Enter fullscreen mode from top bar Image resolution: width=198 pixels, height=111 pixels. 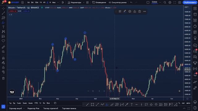click(x=175, y=2)
